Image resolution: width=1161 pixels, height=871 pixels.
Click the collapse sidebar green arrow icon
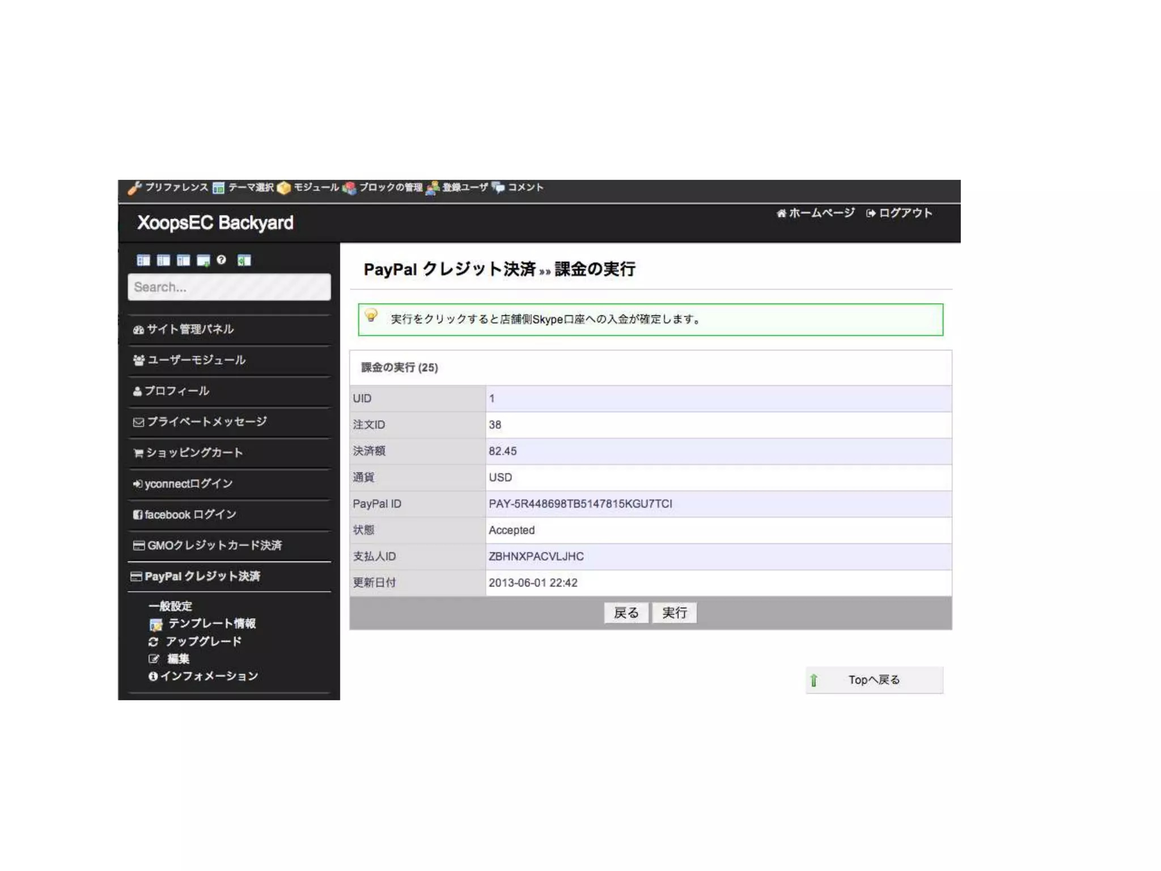point(244,260)
